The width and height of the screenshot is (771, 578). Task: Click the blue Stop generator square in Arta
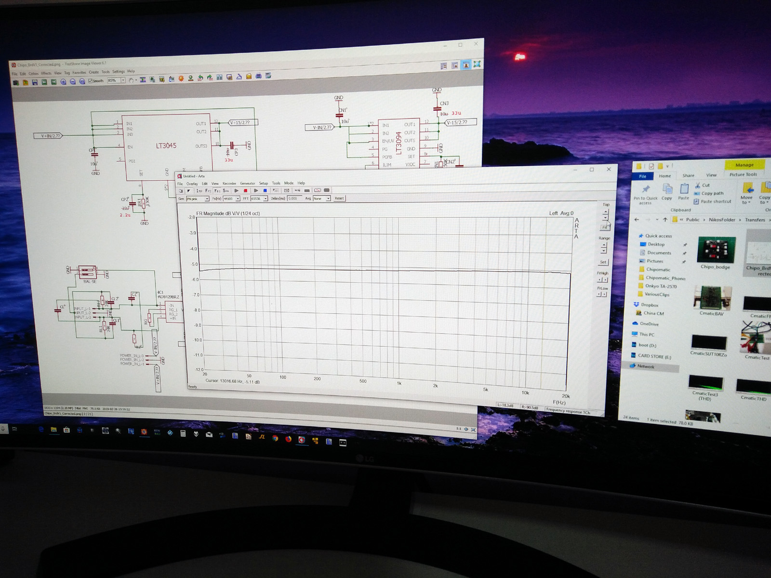point(265,191)
